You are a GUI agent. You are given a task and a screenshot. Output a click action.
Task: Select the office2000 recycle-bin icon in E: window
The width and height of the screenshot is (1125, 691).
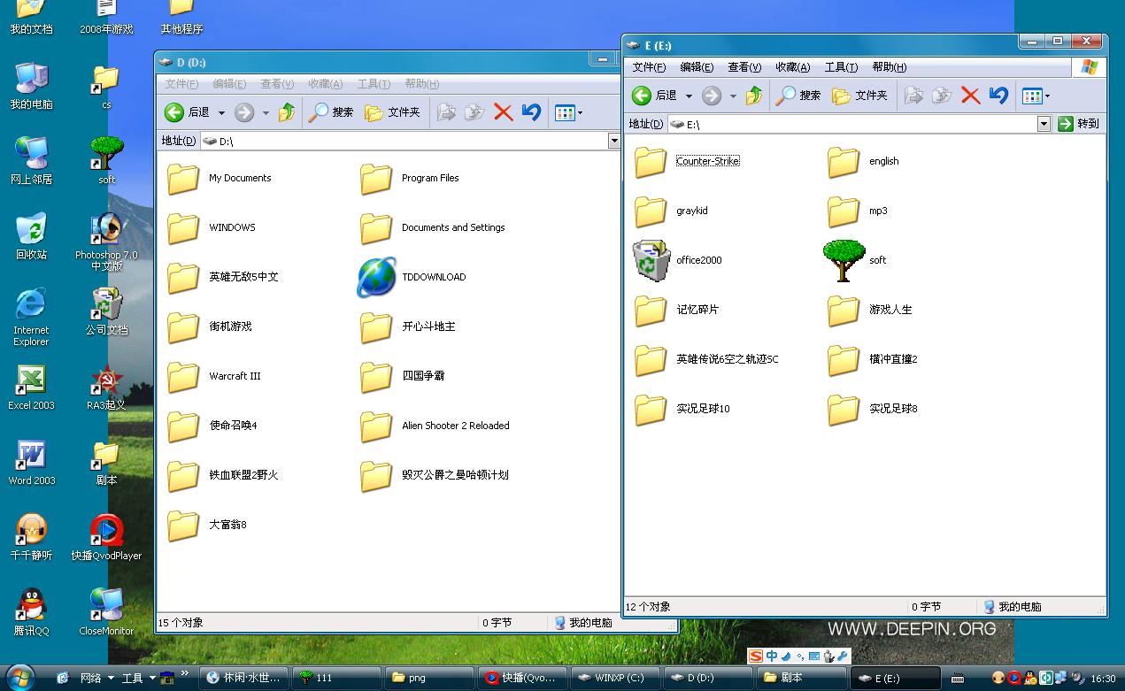[651, 260]
